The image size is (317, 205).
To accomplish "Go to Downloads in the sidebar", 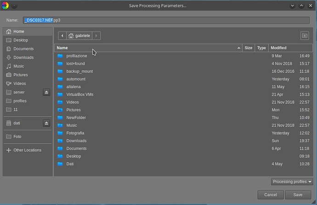I will (23, 58).
